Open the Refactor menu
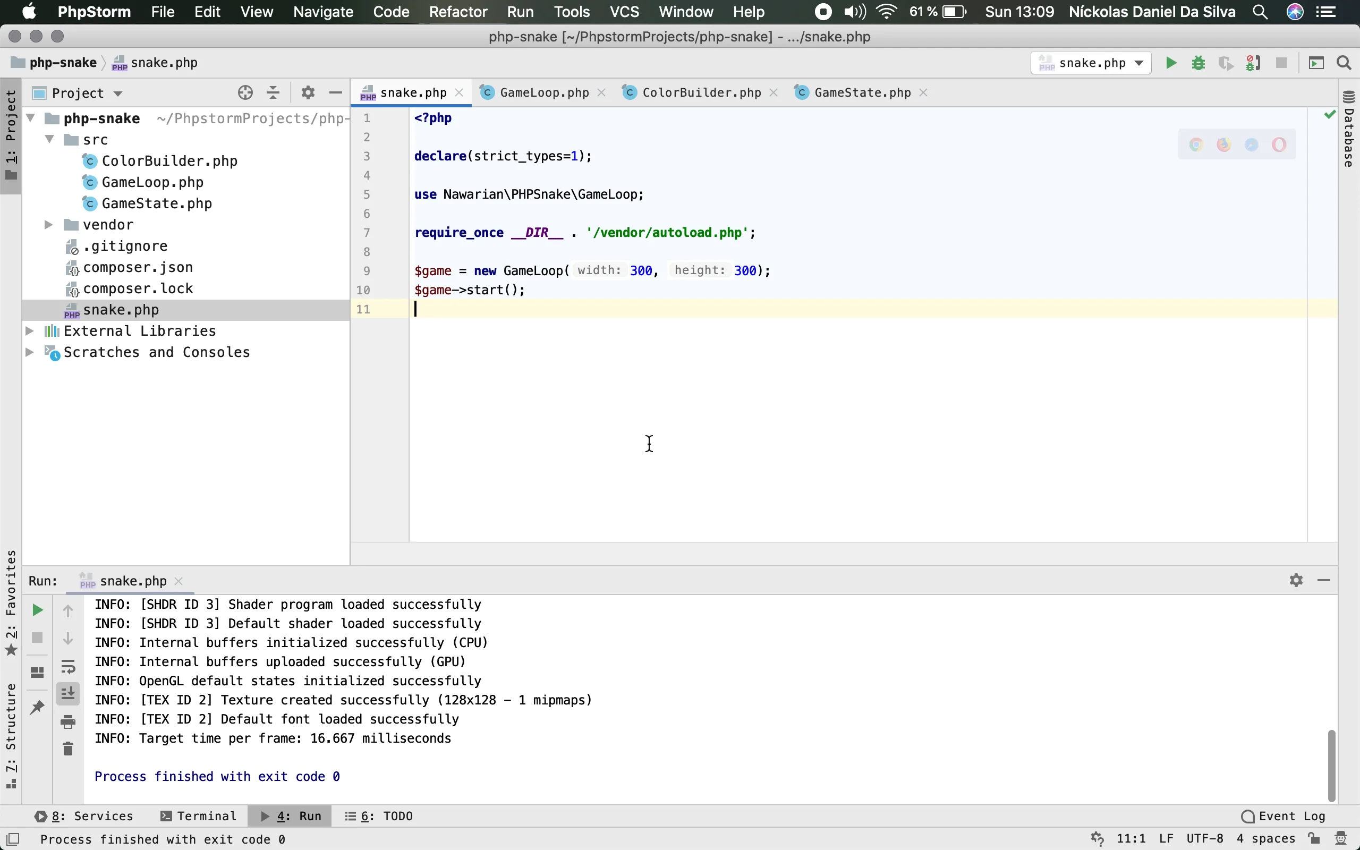The image size is (1360, 850). point(457,12)
